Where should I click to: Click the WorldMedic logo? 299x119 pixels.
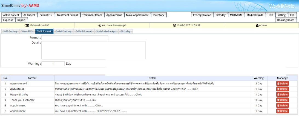[x=282, y=6]
